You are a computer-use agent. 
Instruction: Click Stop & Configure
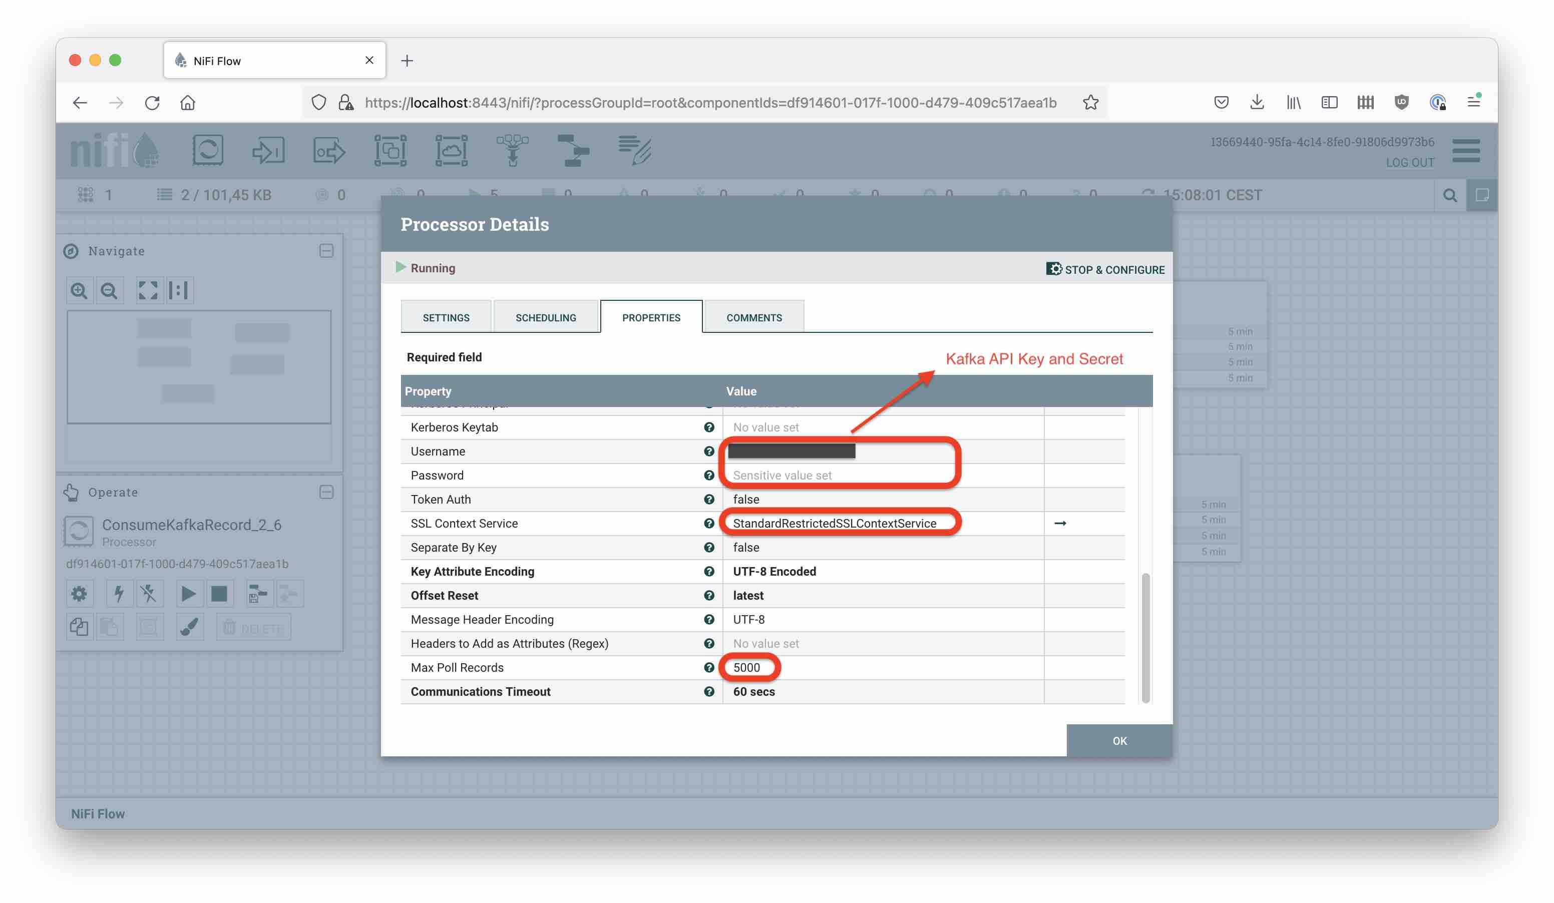pos(1105,269)
